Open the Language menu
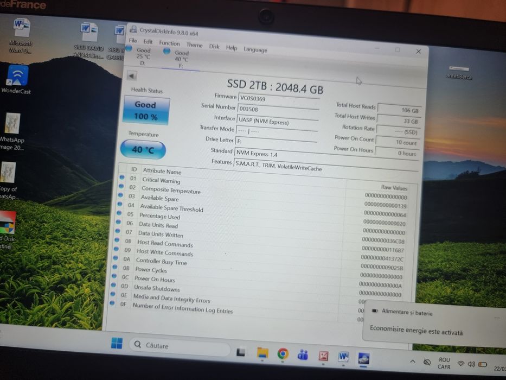The width and height of the screenshot is (506, 380). [255, 50]
